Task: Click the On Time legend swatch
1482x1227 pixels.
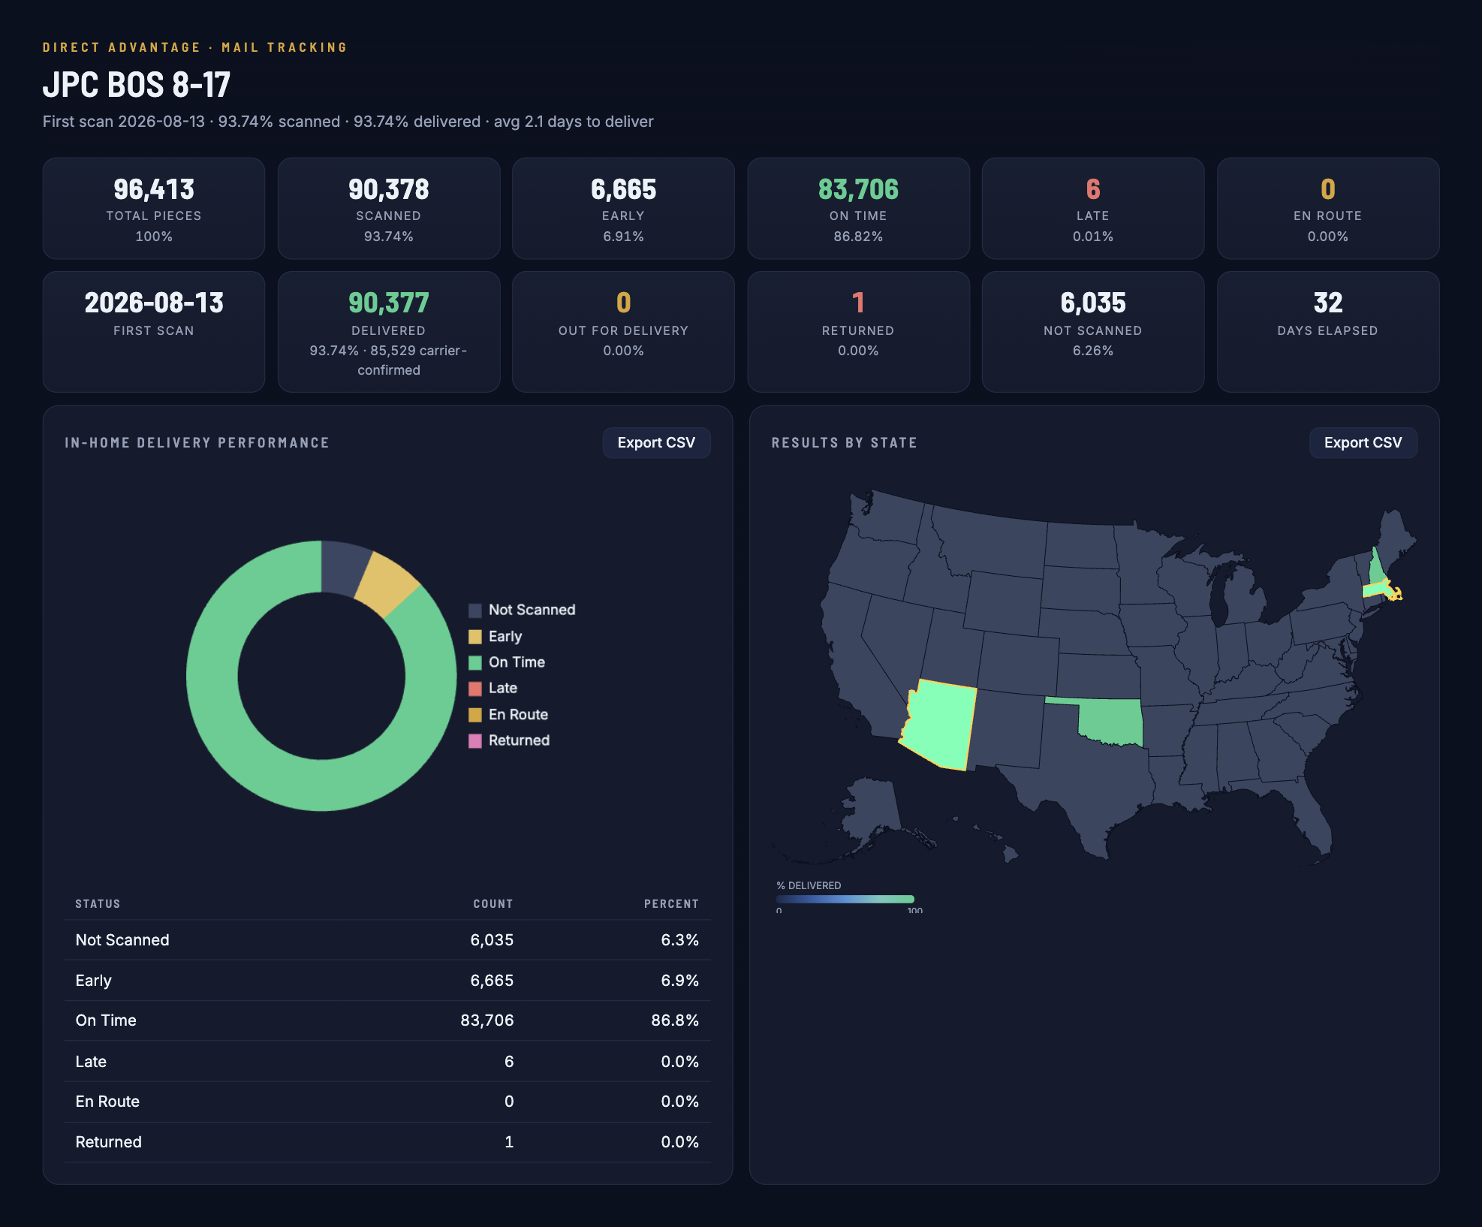Action: tap(475, 662)
